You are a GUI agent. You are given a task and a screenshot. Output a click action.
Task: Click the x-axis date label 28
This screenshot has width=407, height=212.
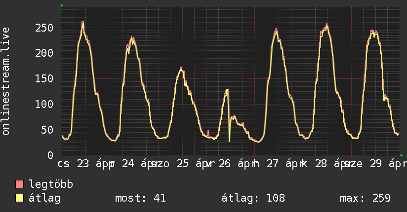pos(321,164)
